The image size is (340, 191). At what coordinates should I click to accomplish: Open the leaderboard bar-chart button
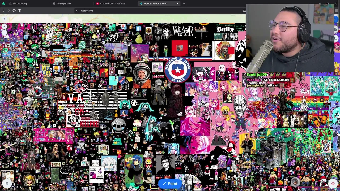pyautogui.click(x=335, y=29)
